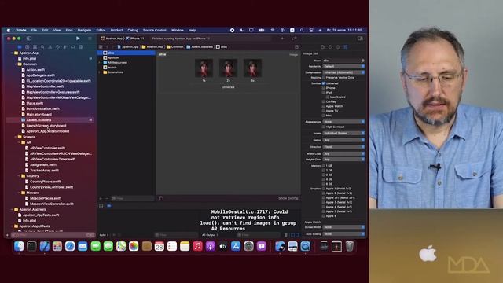Open the Product menu
Viewport: 503px width, 283px height.
pos(116,30)
